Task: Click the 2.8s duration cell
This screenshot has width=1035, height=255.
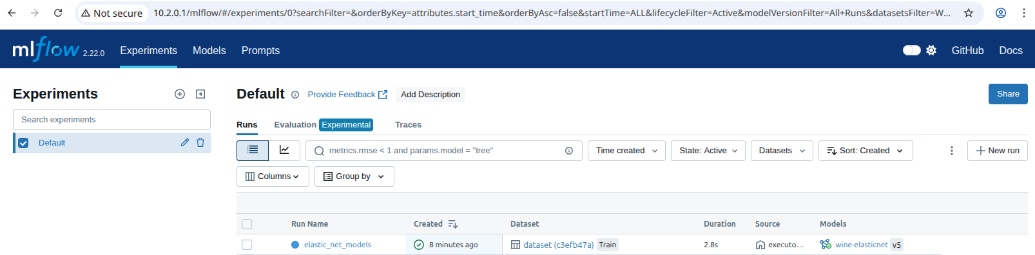Action: point(711,245)
